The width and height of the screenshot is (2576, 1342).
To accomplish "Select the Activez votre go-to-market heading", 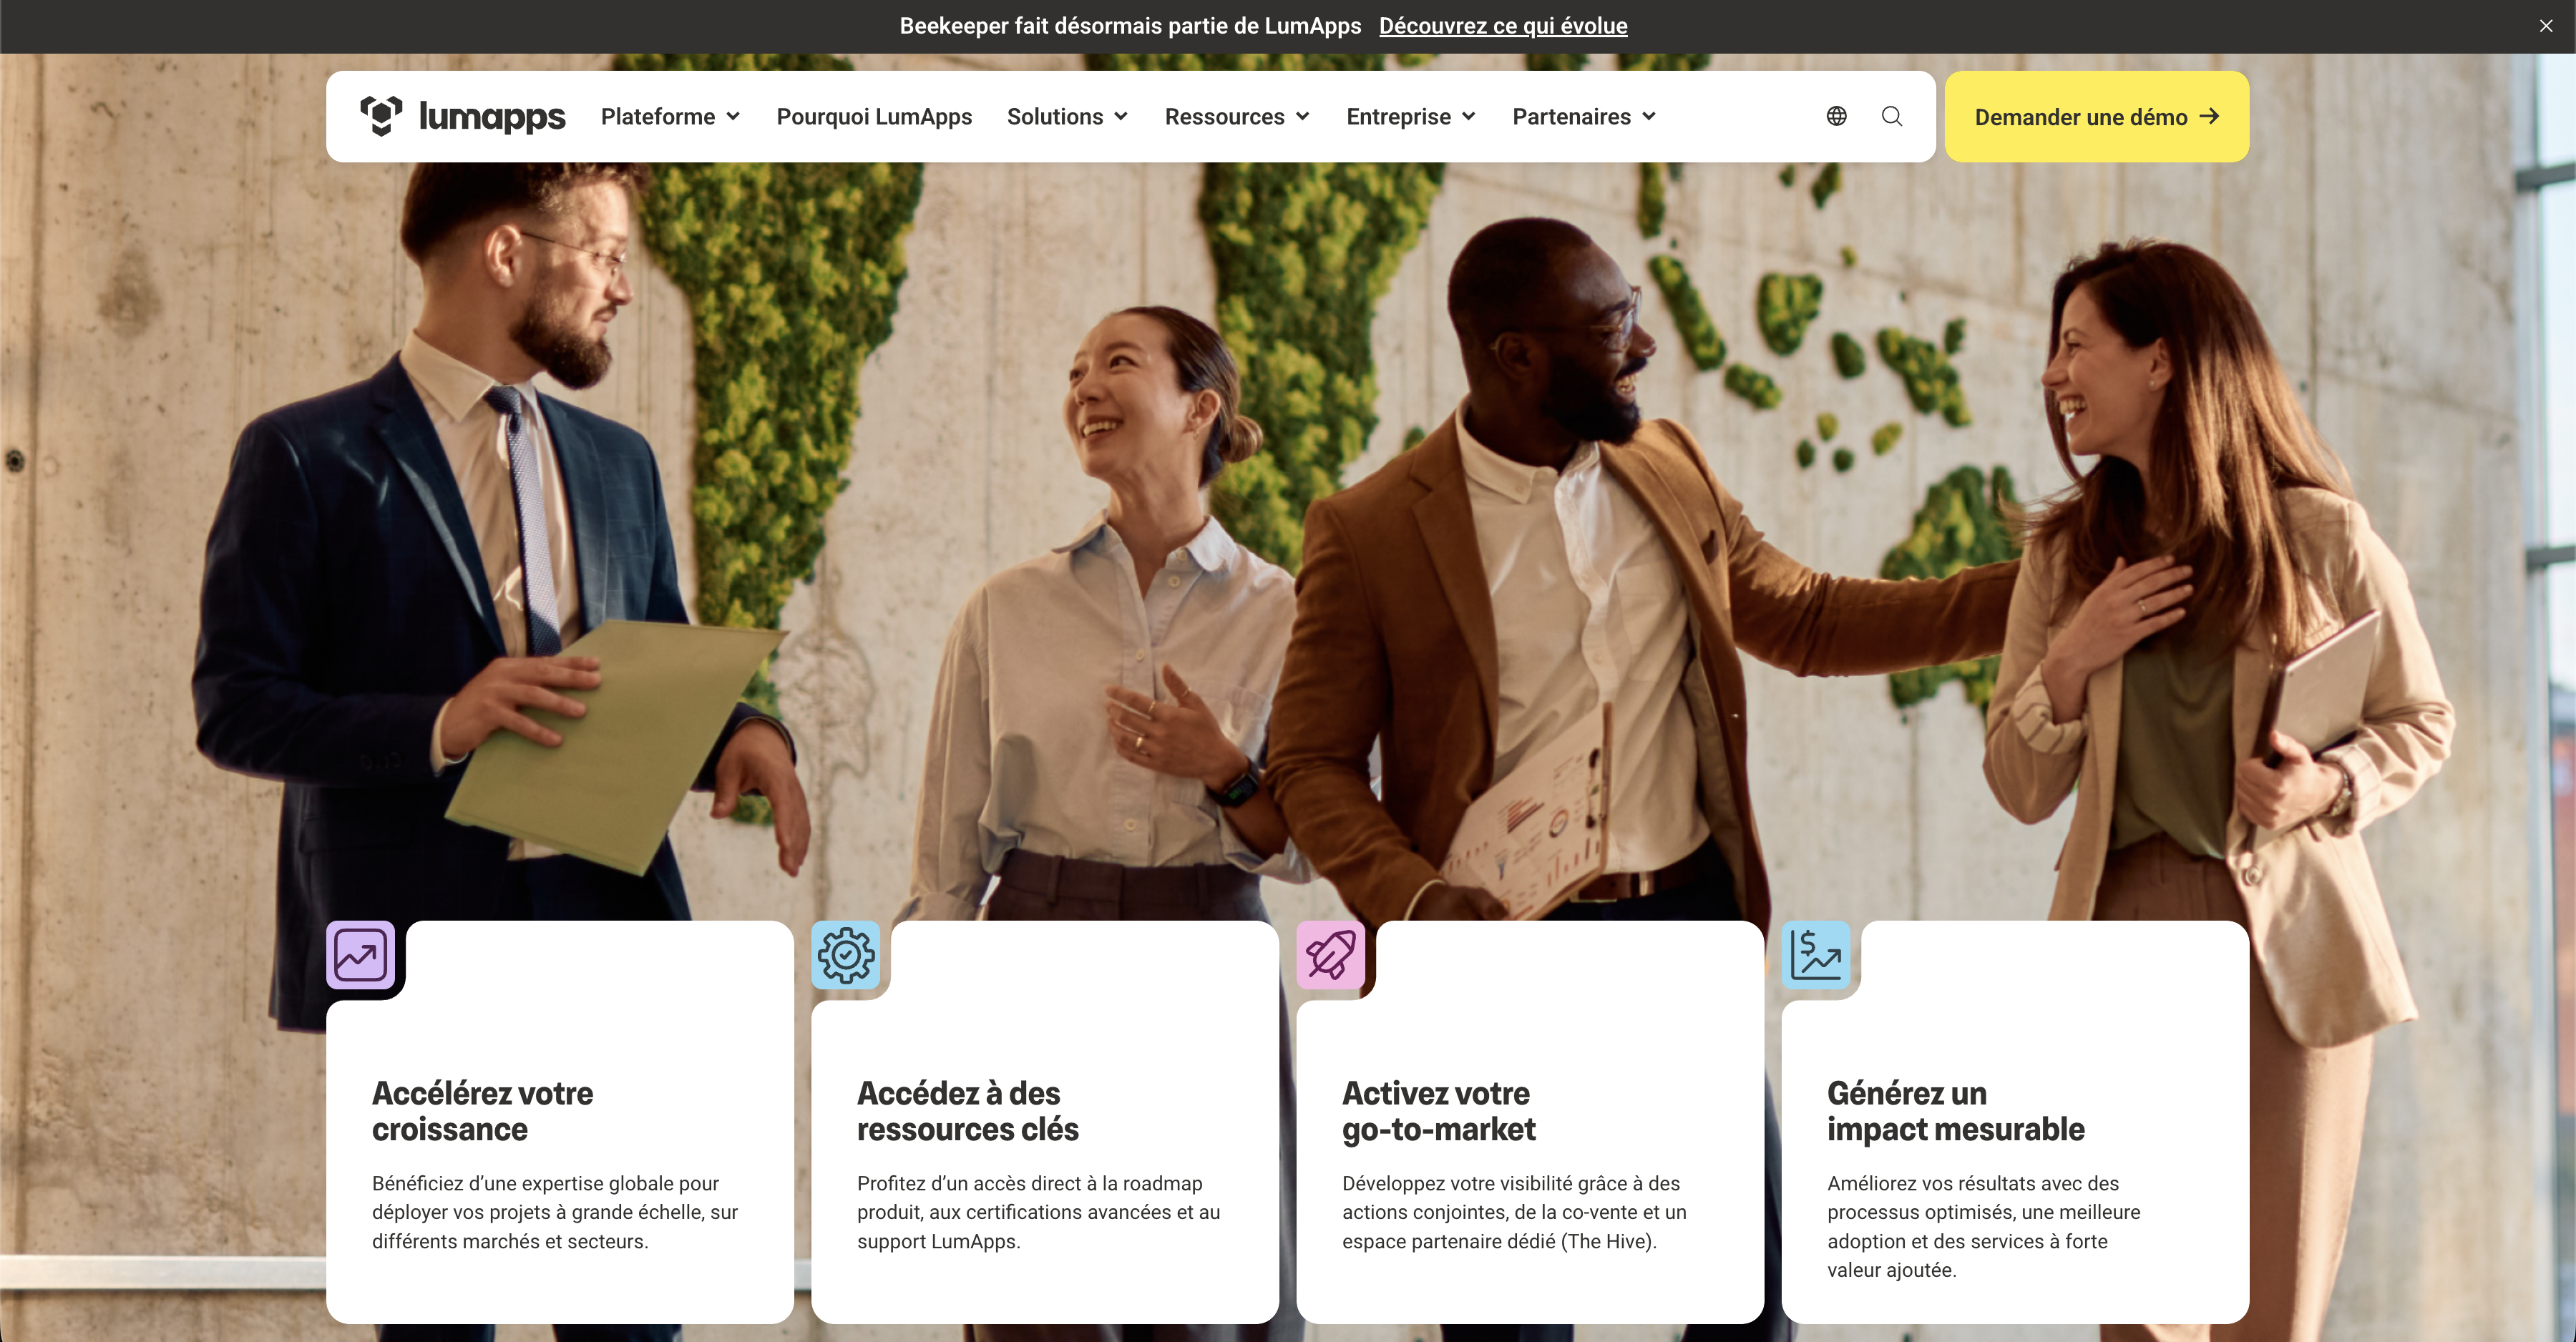I will click(x=1439, y=1111).
